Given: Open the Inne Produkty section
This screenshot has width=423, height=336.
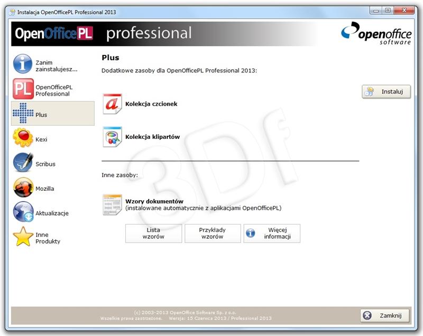Looking at the screenshot, I should [53, 237].
